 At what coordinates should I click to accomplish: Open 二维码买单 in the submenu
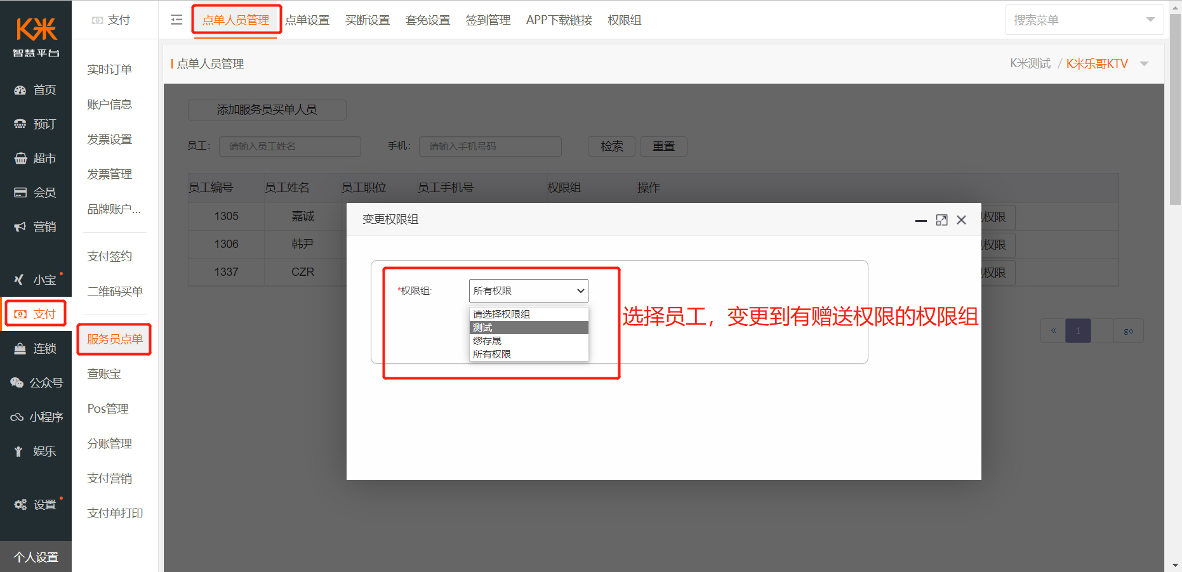(x=115, y=291)
